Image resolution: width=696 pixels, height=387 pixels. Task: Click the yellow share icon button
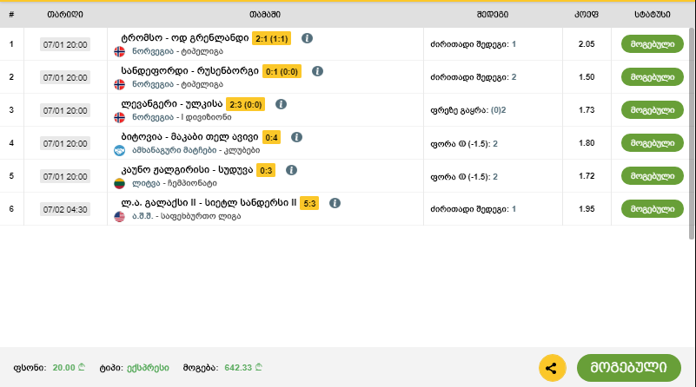click(552, 368)
